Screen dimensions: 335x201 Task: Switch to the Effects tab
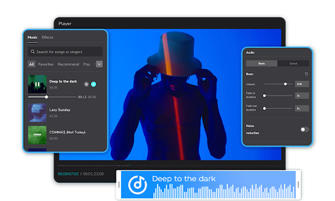(x=47, y=38)
